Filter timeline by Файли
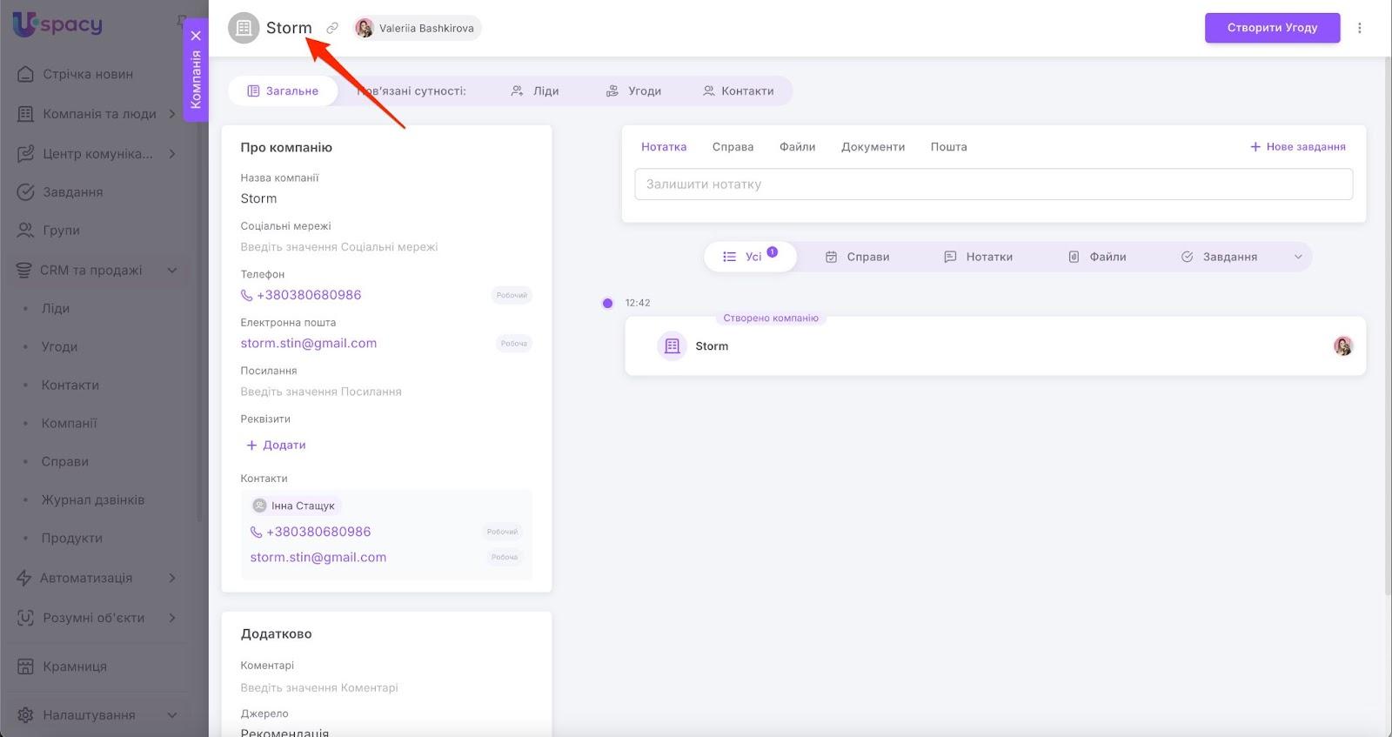Image resolution: width=1392 pixels, height=737 pixels. click(x=1096, y=257)
